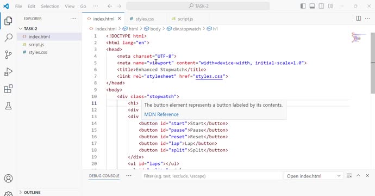Open the Selection menu

click(x=50, y=6)
